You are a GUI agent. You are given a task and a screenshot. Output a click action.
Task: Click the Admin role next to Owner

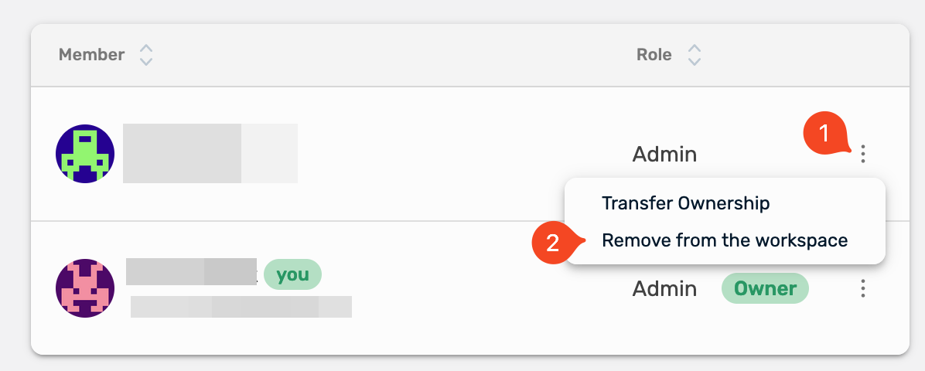(x=664, y=289)
